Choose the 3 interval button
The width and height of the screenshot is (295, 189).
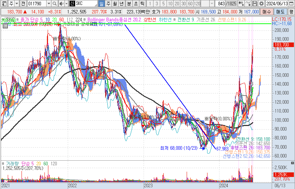click(x=157, y=4)
